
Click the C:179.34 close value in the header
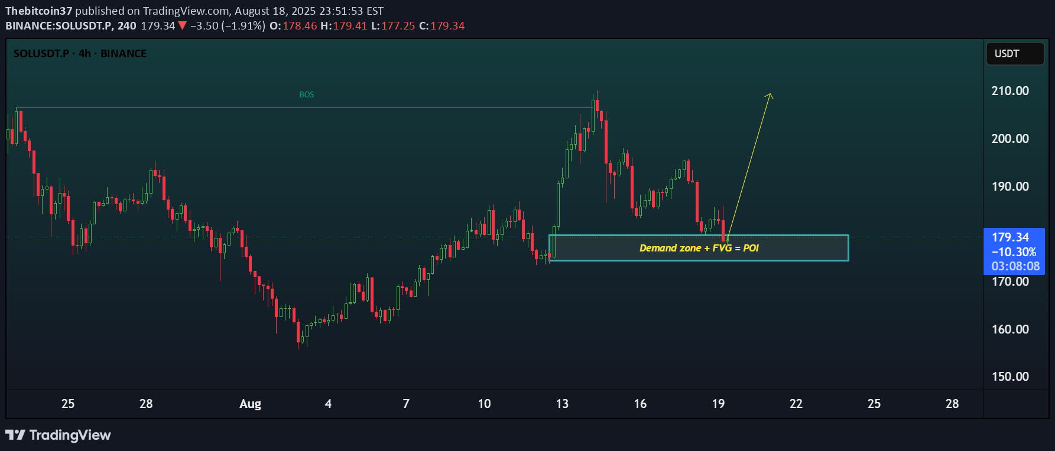tap(442, 26)
